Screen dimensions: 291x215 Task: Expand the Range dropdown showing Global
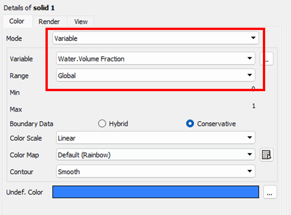click(x=156, y=75)
